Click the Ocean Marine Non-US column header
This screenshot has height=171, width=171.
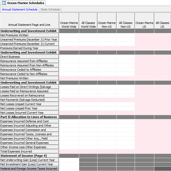tap(107, 21)
